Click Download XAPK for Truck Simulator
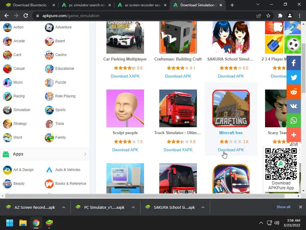Viewport: 306px width, 230px height. [x=178, y=150]
